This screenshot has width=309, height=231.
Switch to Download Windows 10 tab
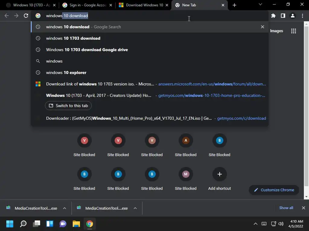(x=143, y=5)
